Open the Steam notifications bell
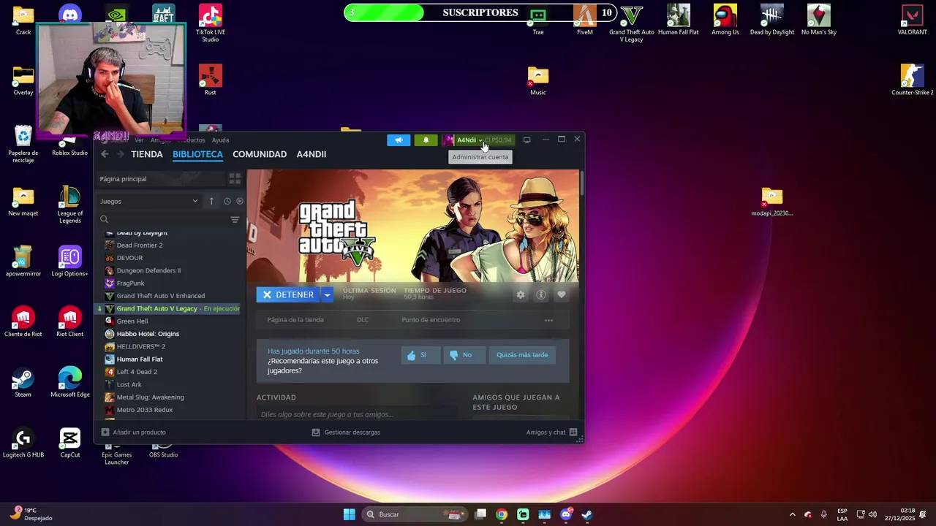 (x=426, y=140)
